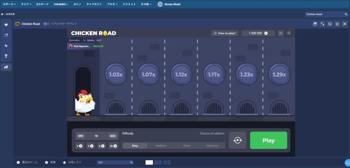This screenshot has height=168, width=350.
Task: Click the bet amount field showing 50
Action: click(96, 136)
